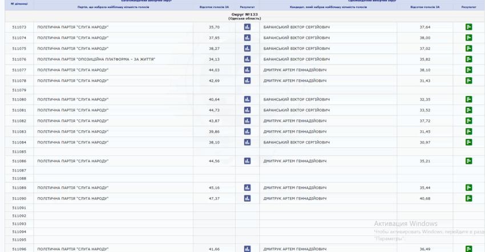Select precinct number 511087
The height and width of the screenshot is (252, 485).
click(x=19, y=171)
